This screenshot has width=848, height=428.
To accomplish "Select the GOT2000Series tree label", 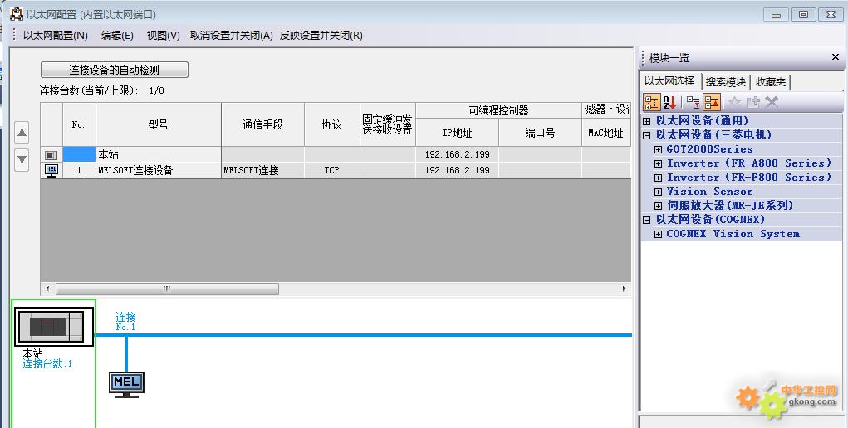I will point(709,149).
